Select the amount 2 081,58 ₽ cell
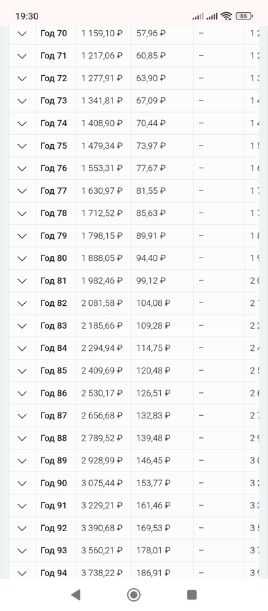Image resolution: width=268 pixels, height=611 pixels. [102, 303]
